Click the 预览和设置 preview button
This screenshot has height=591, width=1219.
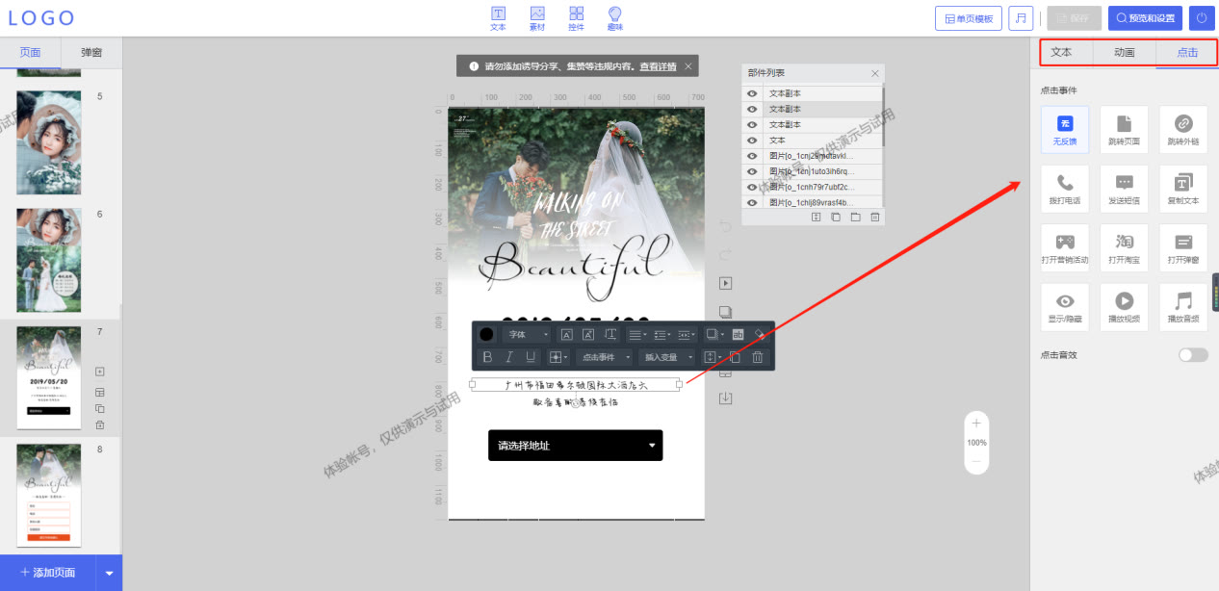tap(1145, 17)
